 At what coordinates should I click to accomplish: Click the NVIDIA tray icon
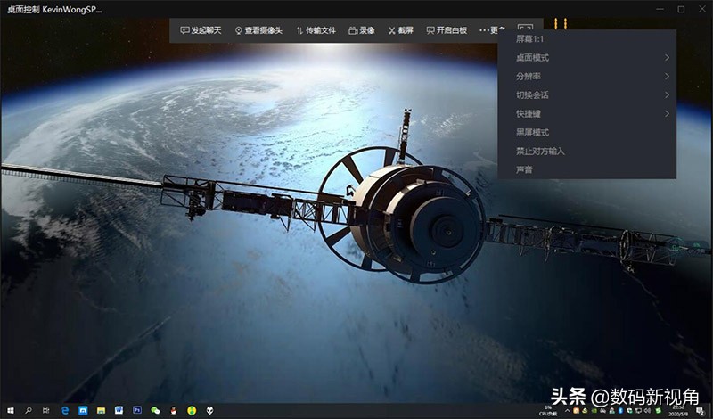tap(594, 411)
